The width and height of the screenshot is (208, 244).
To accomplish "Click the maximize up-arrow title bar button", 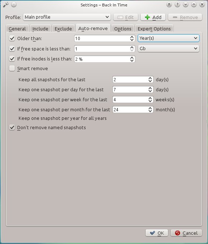I will pos(194,5).
